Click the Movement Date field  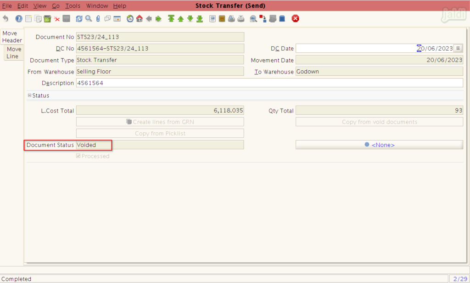point(379,60)
